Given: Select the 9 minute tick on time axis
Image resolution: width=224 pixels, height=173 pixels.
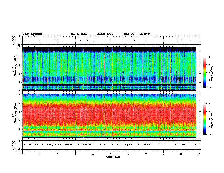Looking at the screenshot, I should tap(181, 154).
